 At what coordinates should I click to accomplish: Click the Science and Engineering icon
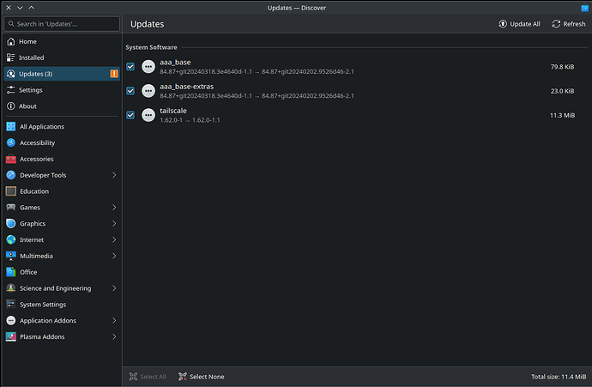(x=11, y=288)
